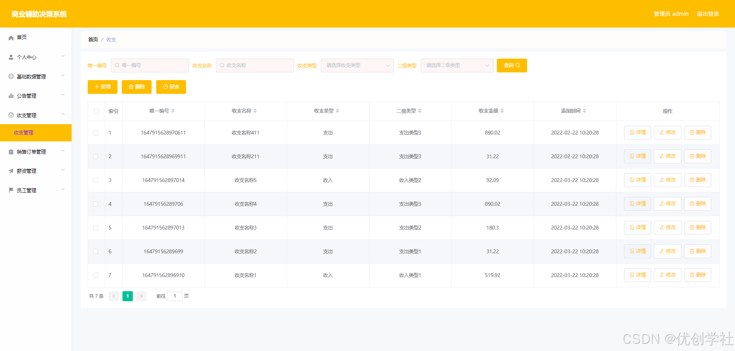Screen dimensions: 735x351
Task: Open 首页 in the sidebar menu
Action: pyautogui.click(x=36, y=38)
